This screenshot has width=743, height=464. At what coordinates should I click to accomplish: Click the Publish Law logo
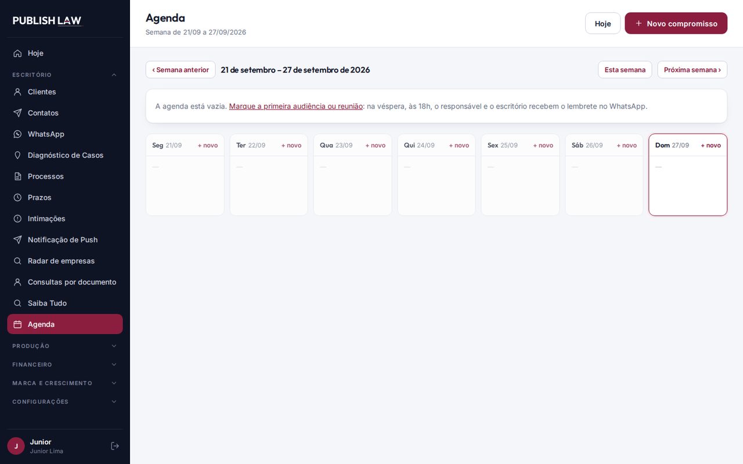(x=48, y=21)
